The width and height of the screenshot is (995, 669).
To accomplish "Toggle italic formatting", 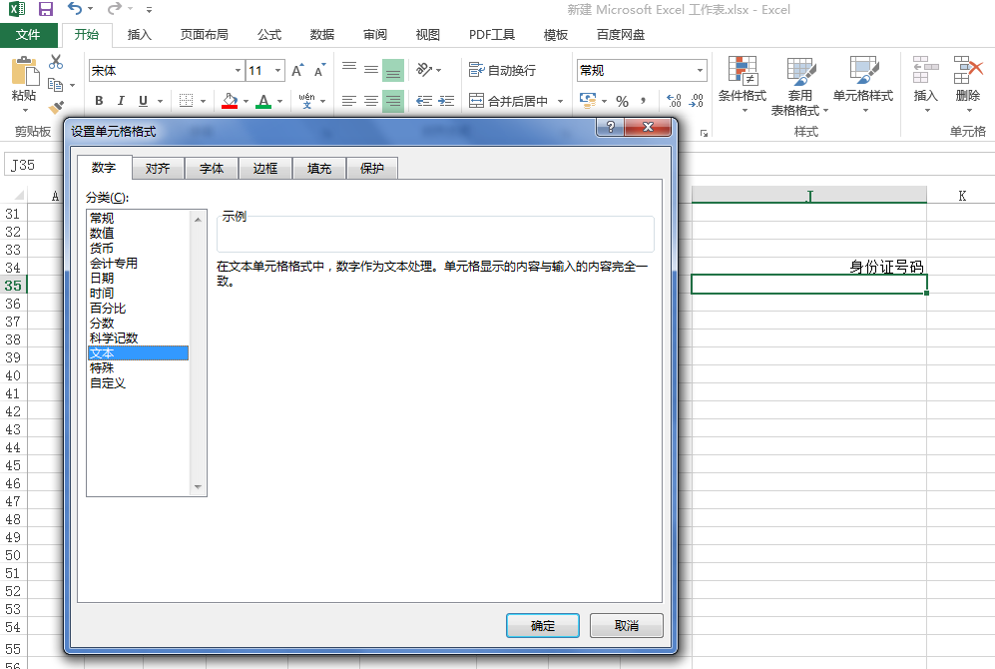I will (x=121, y=101).
